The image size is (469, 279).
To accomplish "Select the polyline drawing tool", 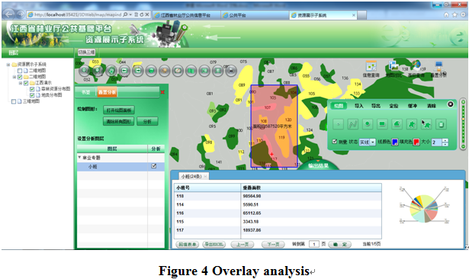I will tap(352, 123).
